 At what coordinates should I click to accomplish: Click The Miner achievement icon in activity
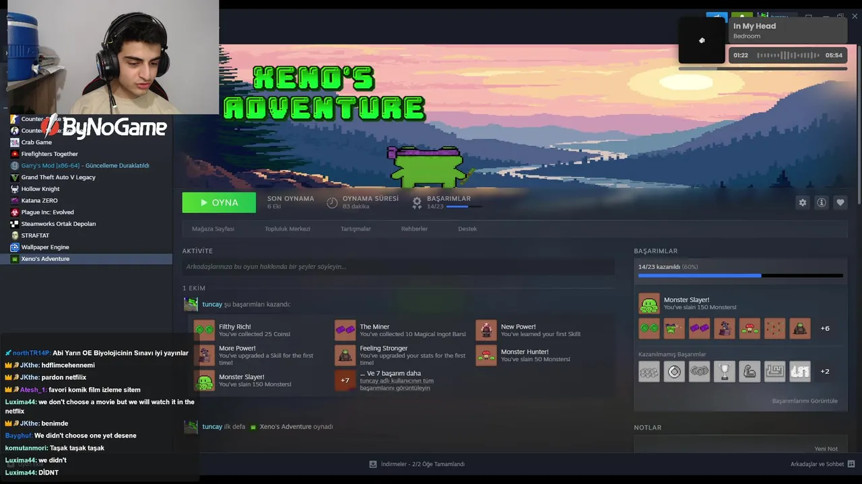345,330
